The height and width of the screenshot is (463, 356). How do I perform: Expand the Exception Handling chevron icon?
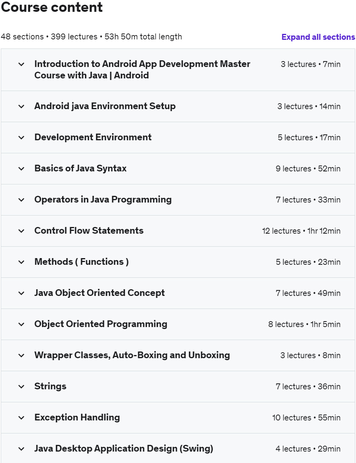[x=21, y=418]
